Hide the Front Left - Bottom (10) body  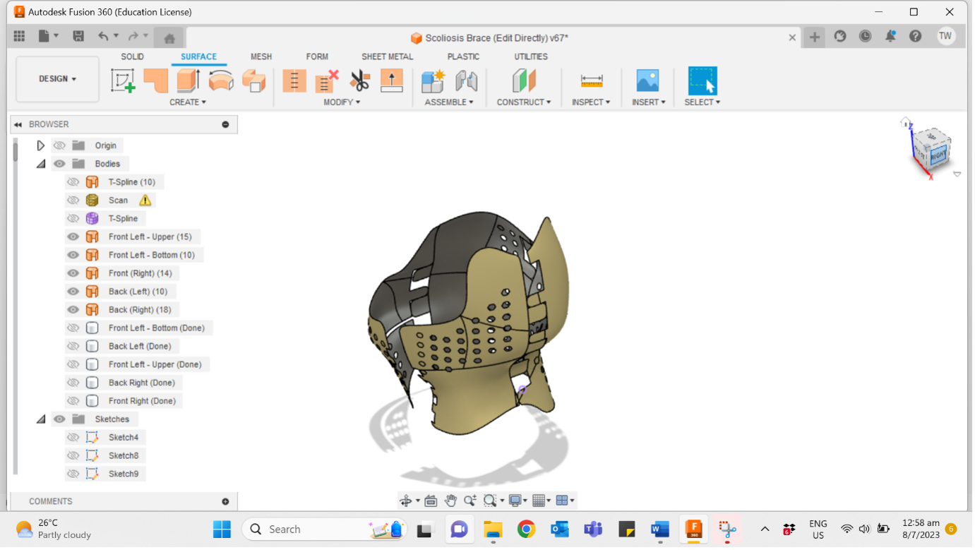(73, 255)
